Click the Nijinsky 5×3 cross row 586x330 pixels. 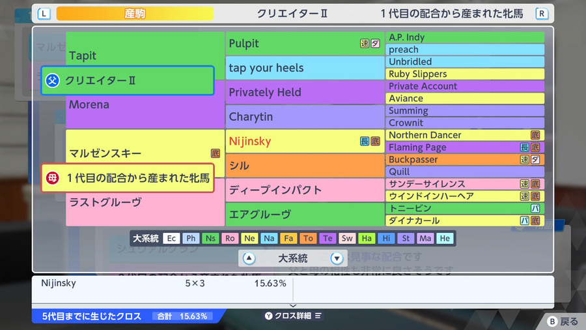click(163, 284)
